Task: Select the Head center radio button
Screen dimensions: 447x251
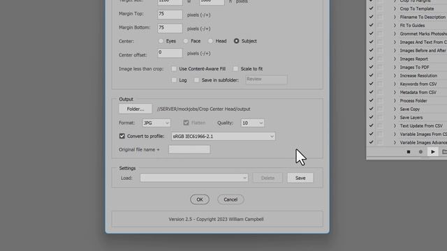Action: pos(210,41)
